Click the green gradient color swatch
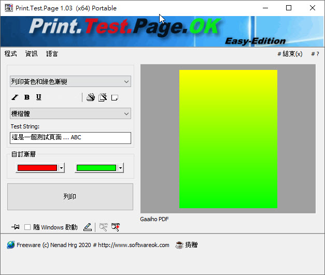325x275 pixels. coord(96,168)
